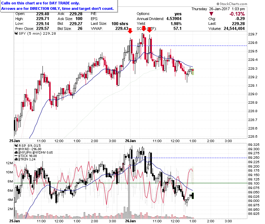
Task: Click the Last Size value 100 shrs
Action: pos(120,24)
